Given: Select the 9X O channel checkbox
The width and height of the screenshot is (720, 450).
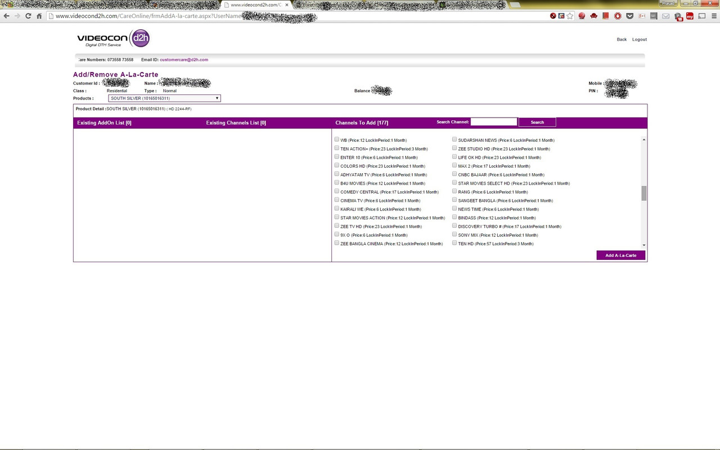Looking at the screenshot, I should pyautogui.click(x=336, y=235).
